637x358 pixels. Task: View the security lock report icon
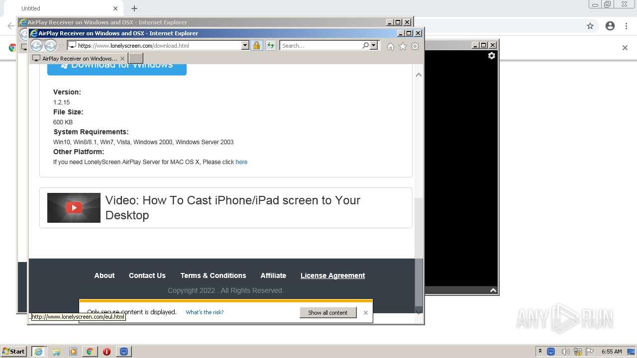[x=256, y=45]
